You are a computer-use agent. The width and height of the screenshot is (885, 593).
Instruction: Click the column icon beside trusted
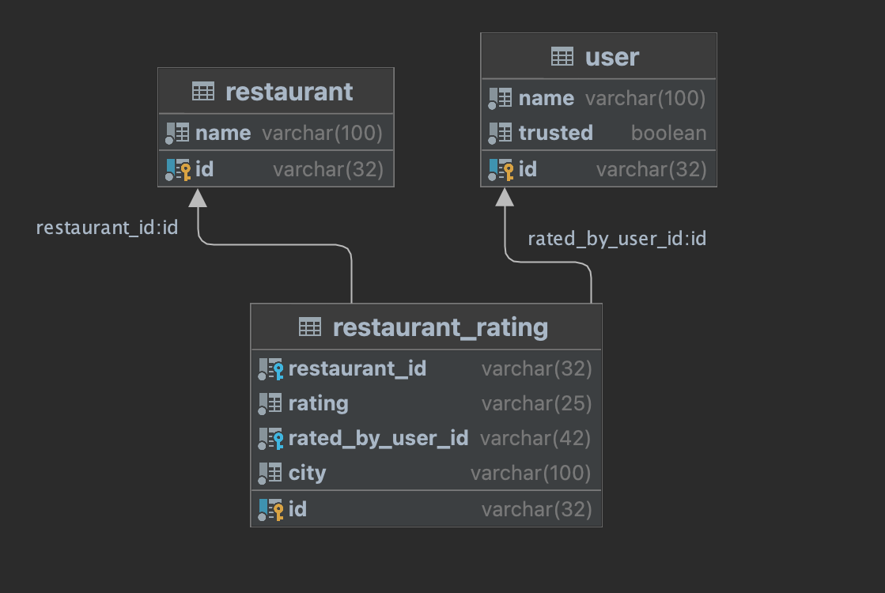coord(501,133)
